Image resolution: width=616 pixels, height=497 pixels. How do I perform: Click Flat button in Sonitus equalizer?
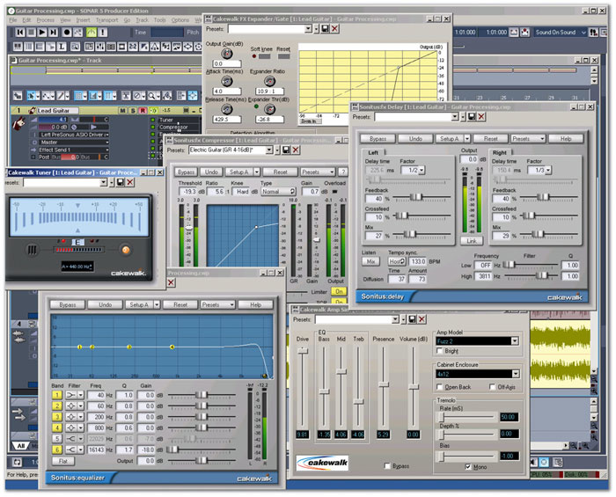tap(62, 461)
